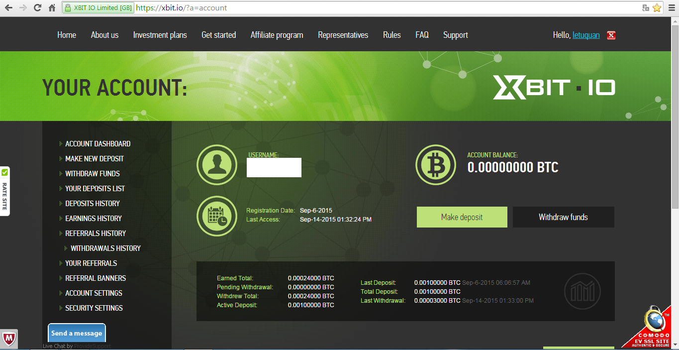This screenshot has width=679, height=350.
Task: Click the browser forward arrow
Action: pos(23,8)
